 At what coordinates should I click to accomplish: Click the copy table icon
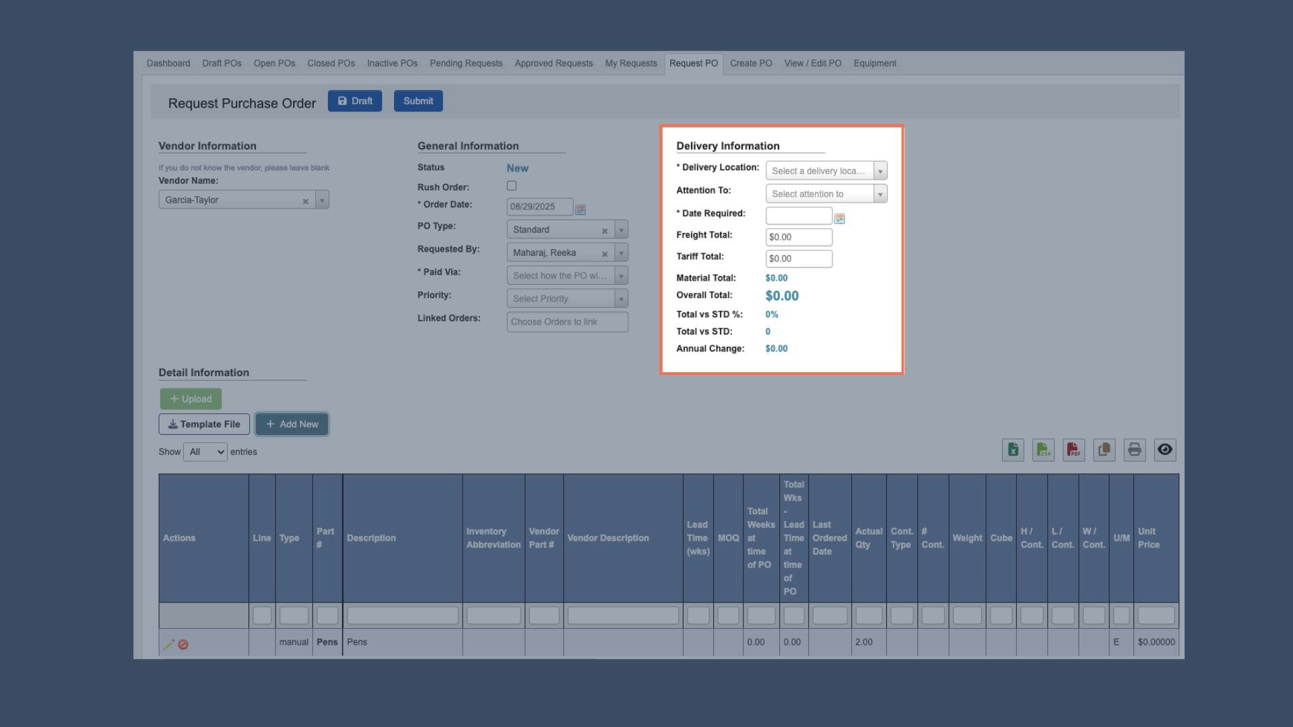[1104, 450]
